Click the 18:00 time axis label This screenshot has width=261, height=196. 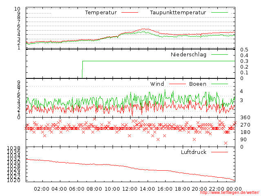182,189
